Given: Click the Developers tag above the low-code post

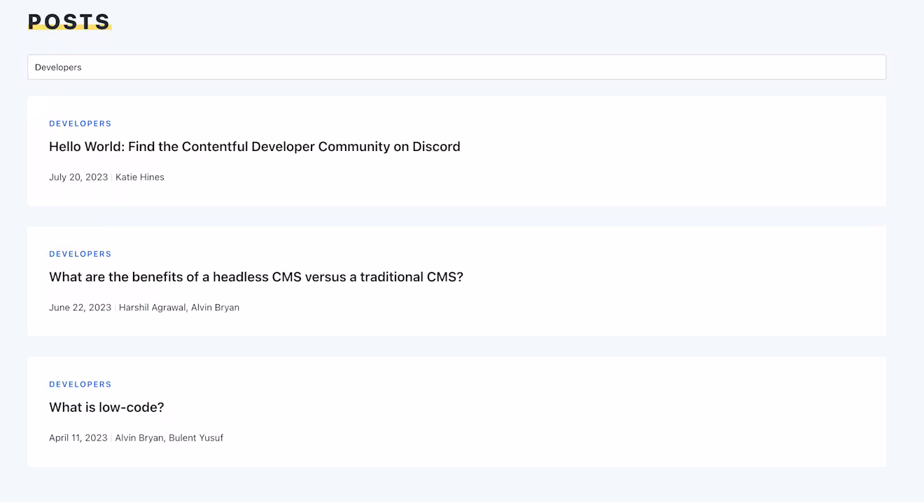Looking at the screenshot, I should (x=80, y=385).
